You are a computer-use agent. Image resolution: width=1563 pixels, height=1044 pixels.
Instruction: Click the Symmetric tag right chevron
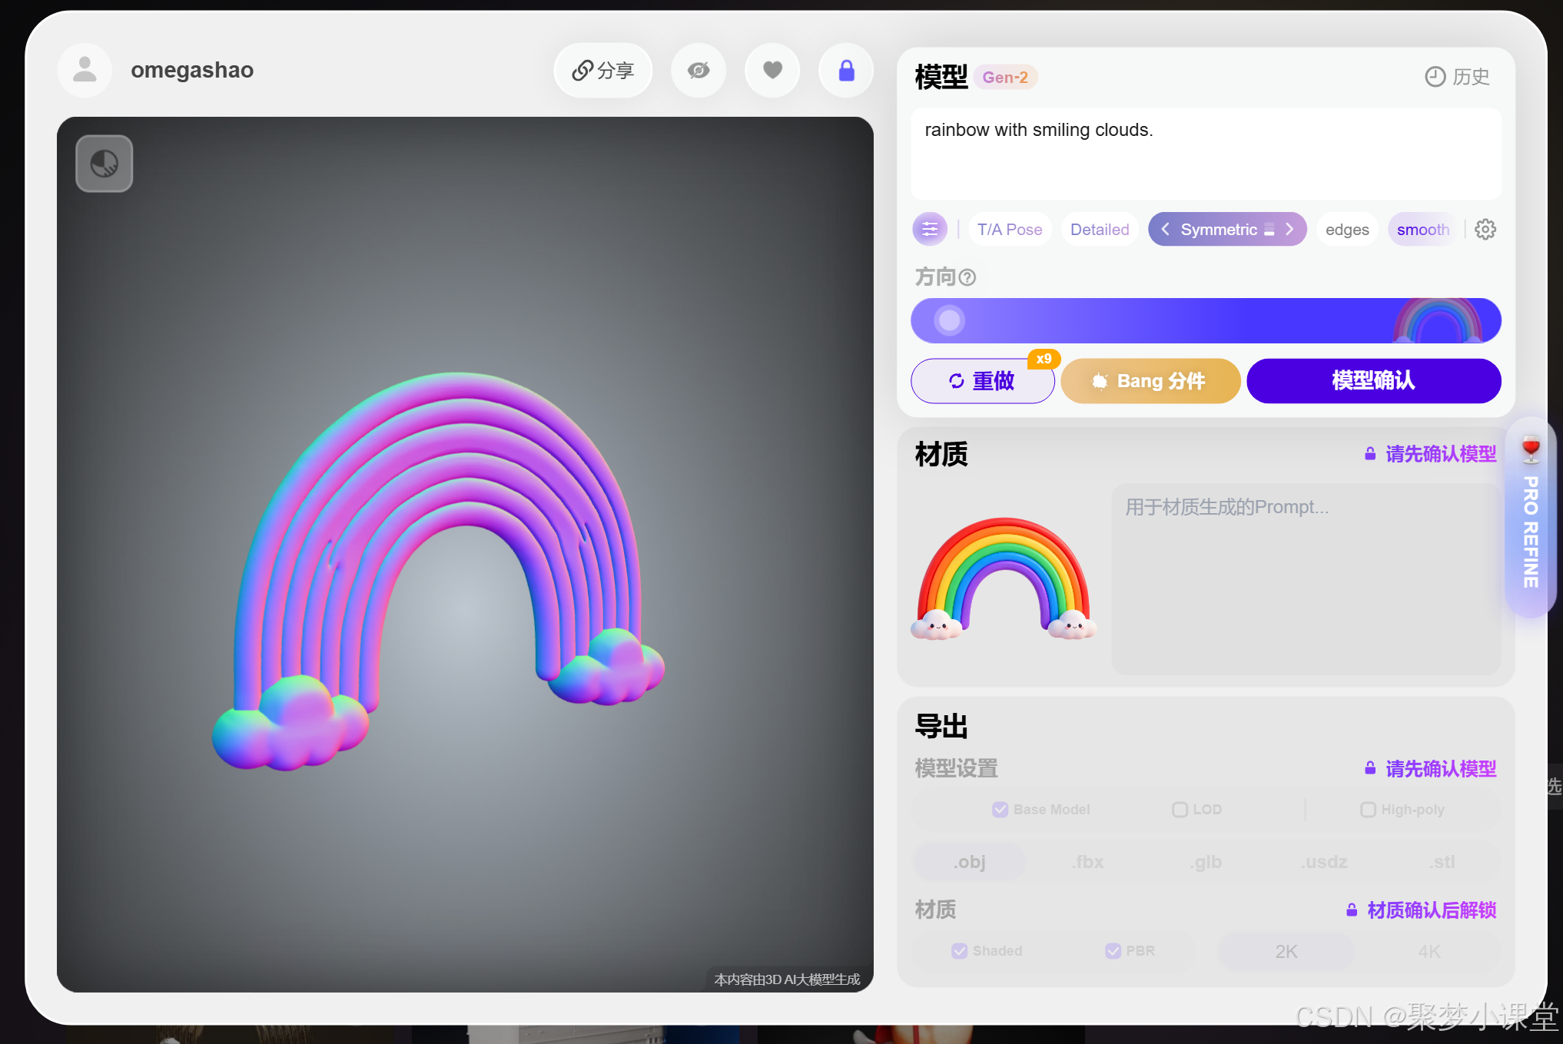[x=1290, y=229]
